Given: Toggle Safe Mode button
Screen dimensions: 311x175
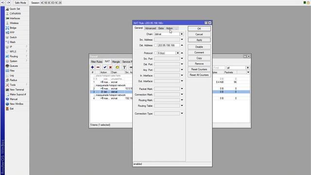Looking at the screenshot, I should coord(20,3).
